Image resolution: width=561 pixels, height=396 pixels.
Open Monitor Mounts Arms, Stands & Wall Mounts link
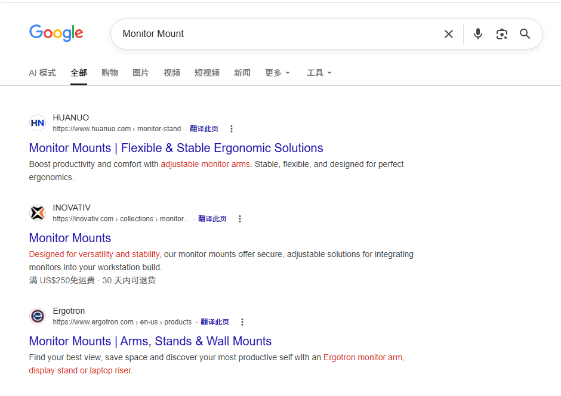click(150, 341)
